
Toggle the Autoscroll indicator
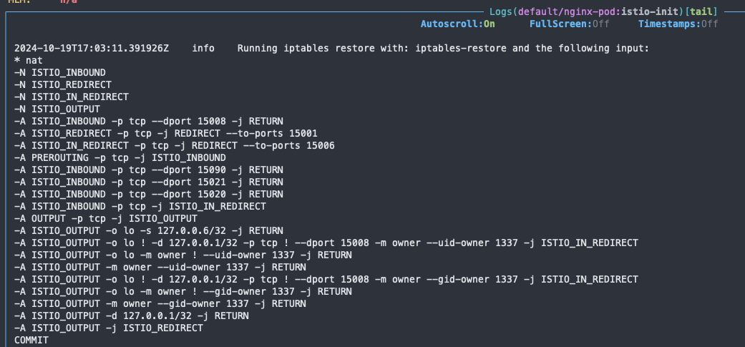click(x=457, y=24)
